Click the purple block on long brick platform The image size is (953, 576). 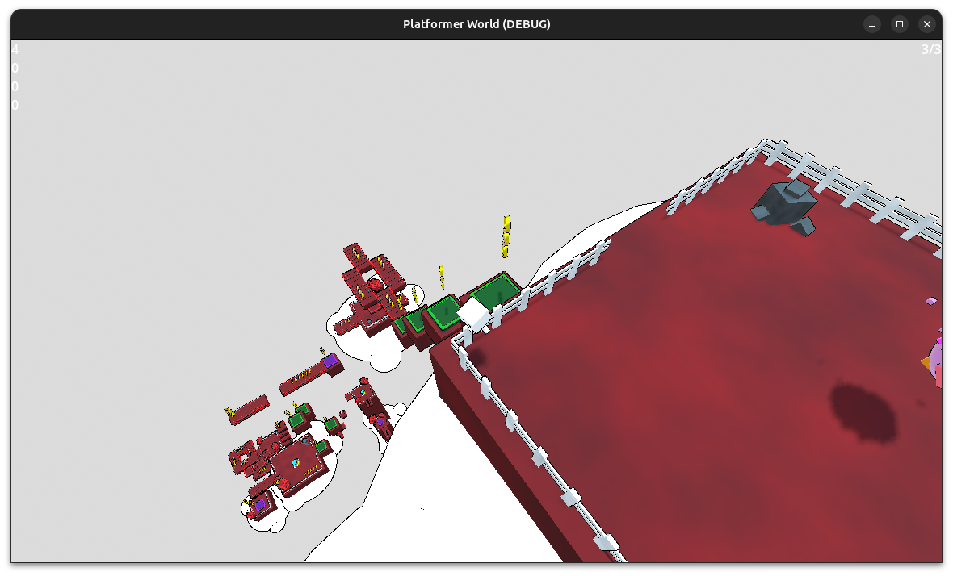pos(330,362)
